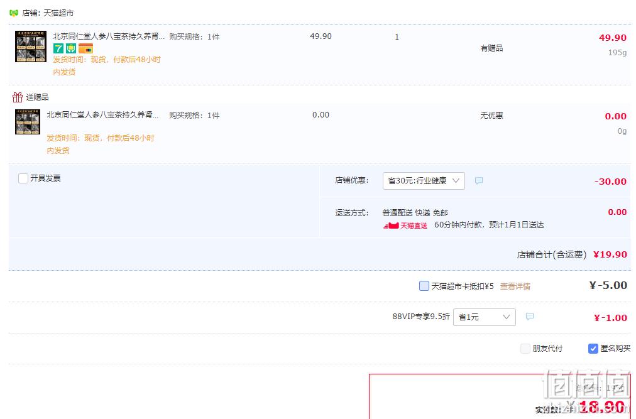Click the 预计1月1日送达 delivery estimate
This screenshot has height=419, width=636.
[517, 225]
